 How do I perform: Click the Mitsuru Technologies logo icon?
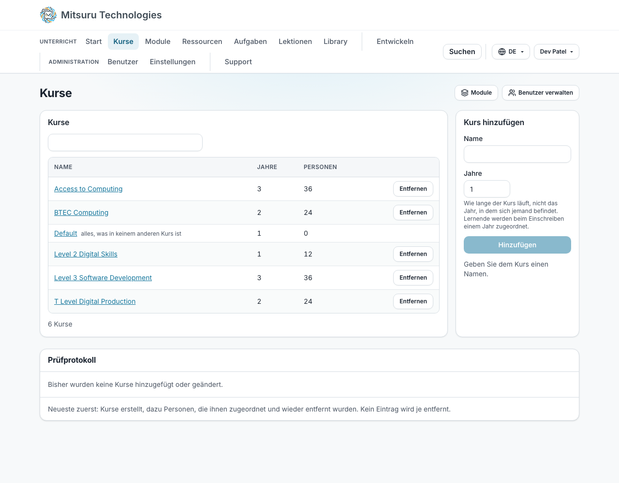[x=48, y=15]
